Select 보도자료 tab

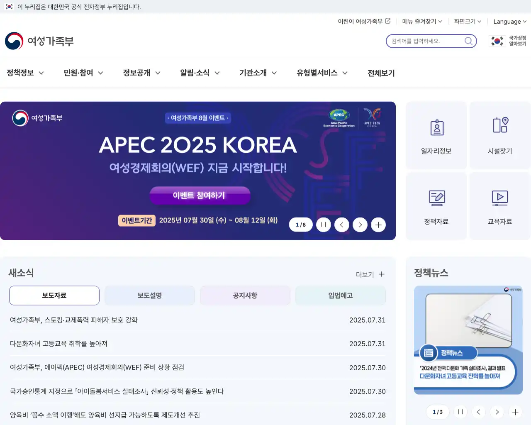coord(54,296)
